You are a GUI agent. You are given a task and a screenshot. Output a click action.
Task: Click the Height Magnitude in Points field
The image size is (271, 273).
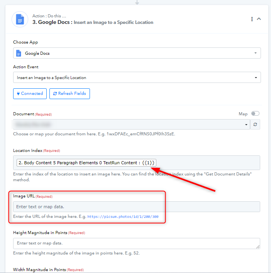[137, 243]
